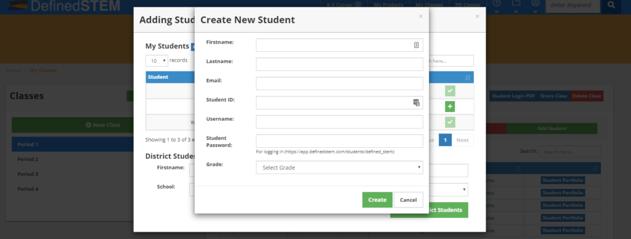Open K-5 Career in top navigation

344,5
